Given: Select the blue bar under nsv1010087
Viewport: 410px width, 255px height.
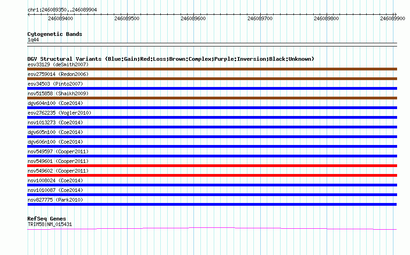Looking at the screenshot, I should point(212,195).
